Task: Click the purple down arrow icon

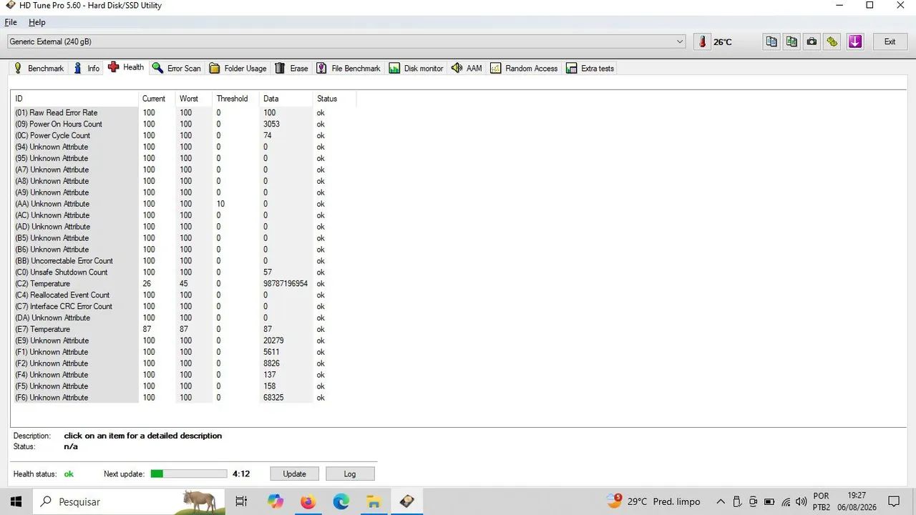Action: (x=855, y=41)
